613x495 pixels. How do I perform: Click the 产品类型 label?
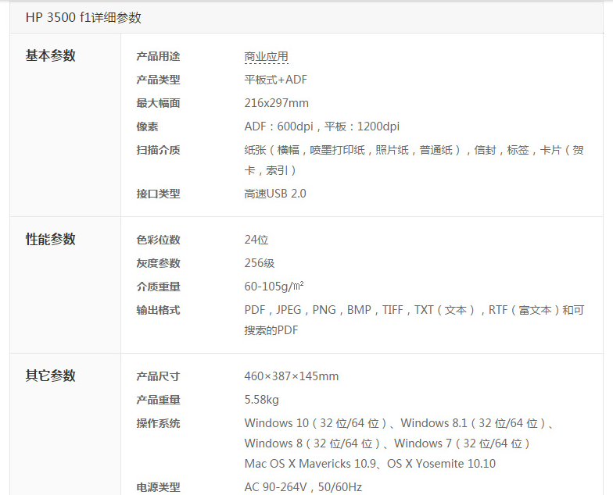[158, 80]
